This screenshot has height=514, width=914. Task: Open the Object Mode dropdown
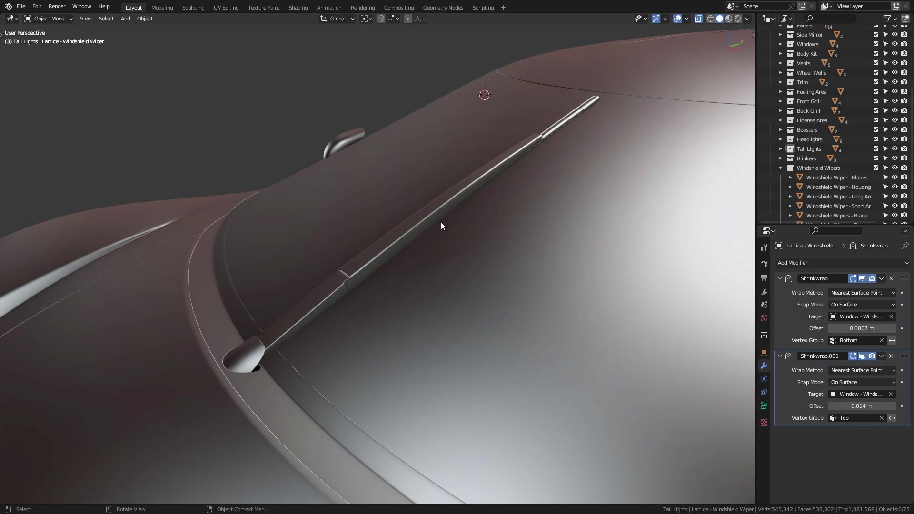tap(49, 19)
